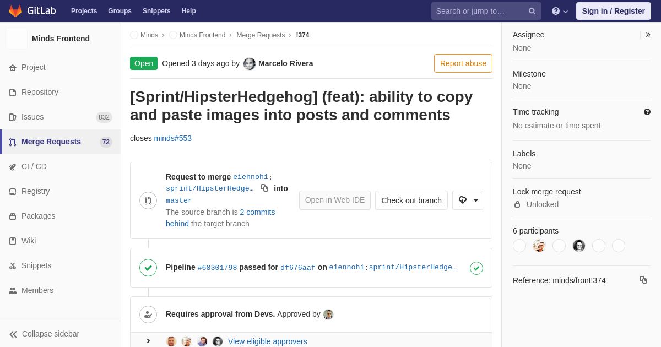Copy the reference minds/front!374 icon

pos(643,280)
